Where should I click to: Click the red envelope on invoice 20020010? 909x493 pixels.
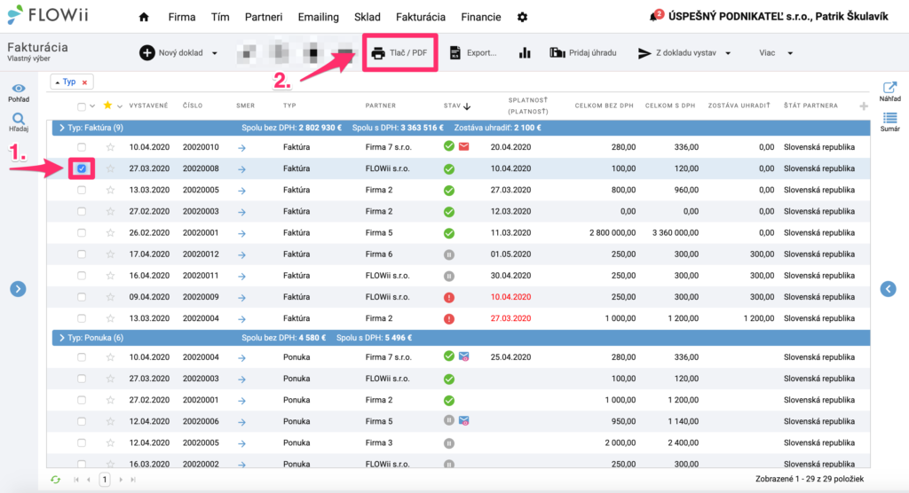(x=463, y=146)
